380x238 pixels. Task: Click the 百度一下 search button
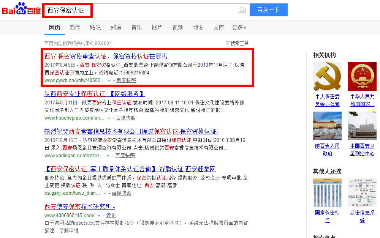pyautogui.click(x=269, y=10)
